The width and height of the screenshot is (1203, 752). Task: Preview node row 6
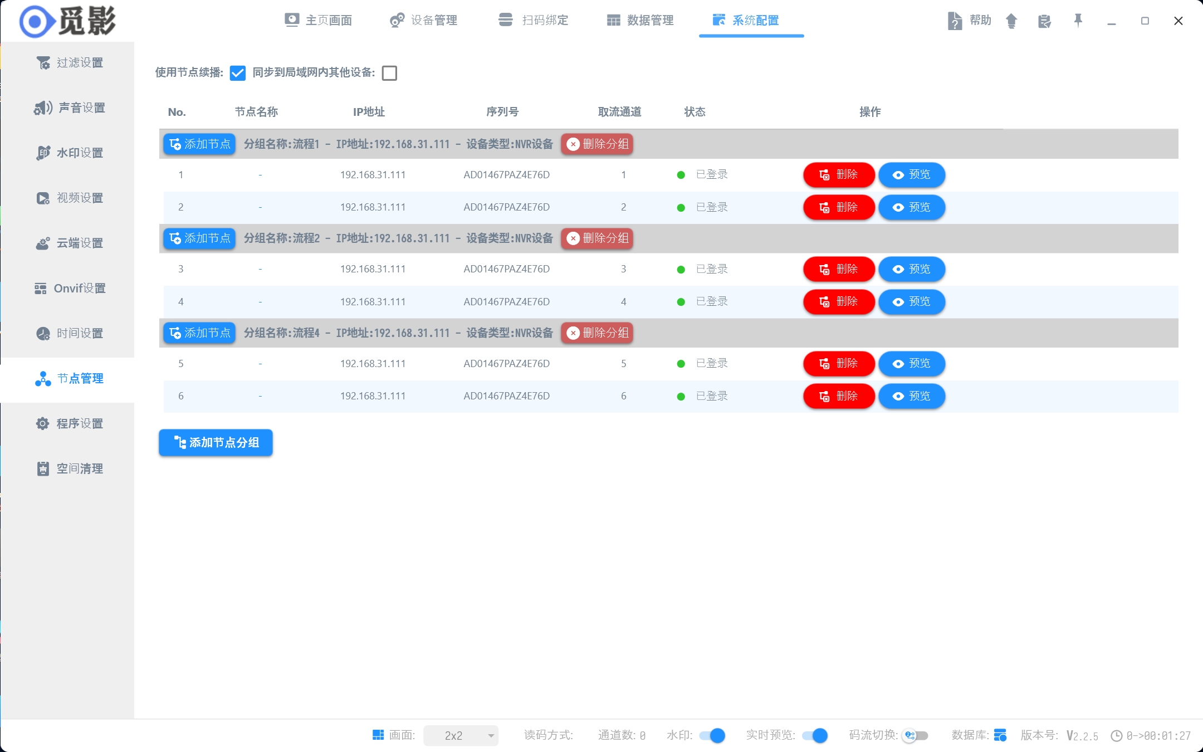click(x=912, y=396)
